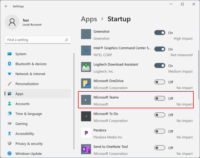Click the 'Not measured' impact text

coord(181,55)
